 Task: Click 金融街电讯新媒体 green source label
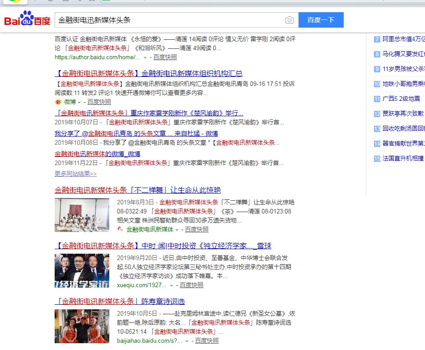click(x=150, y=230)
